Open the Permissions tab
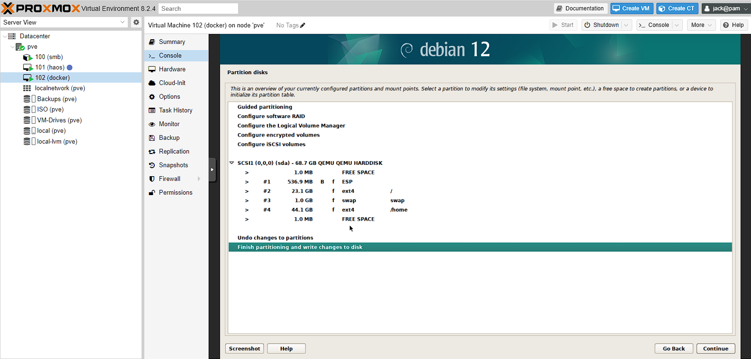Image resolution: width=751 pixels, height=359 pixels. pos(176,193)
